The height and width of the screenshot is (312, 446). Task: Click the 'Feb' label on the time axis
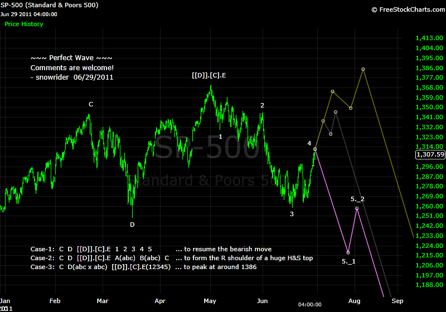pos(55,301)
